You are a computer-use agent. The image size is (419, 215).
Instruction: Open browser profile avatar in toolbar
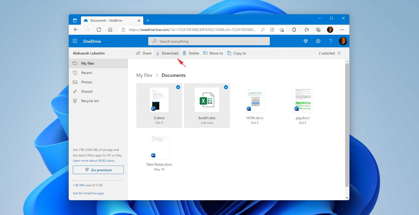pos(330,30)
